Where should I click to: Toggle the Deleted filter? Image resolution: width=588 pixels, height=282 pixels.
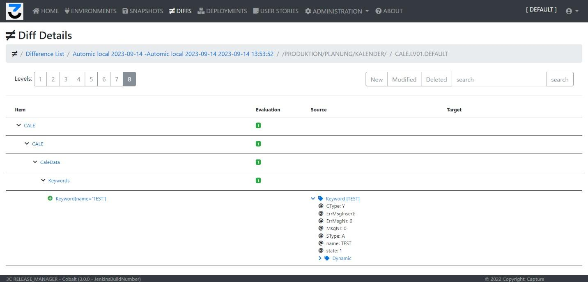coord(436,80)
